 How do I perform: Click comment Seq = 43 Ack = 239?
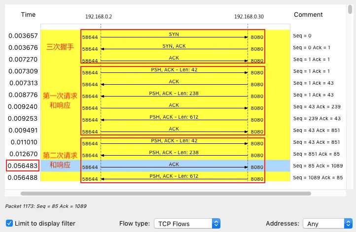pyautogui.click(x=317, y=106)
